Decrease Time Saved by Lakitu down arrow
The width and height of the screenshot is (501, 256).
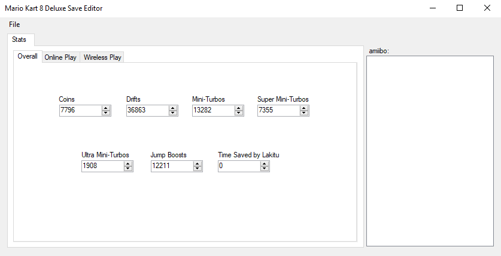click(265, 169)
